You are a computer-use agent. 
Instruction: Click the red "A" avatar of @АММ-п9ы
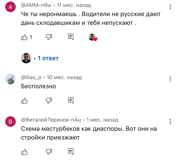[x=10, y=7]
